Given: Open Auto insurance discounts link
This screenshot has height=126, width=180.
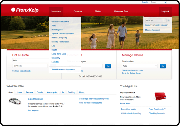Looking at the screenshot, I should pyautogui.click(x=90, y=103).
